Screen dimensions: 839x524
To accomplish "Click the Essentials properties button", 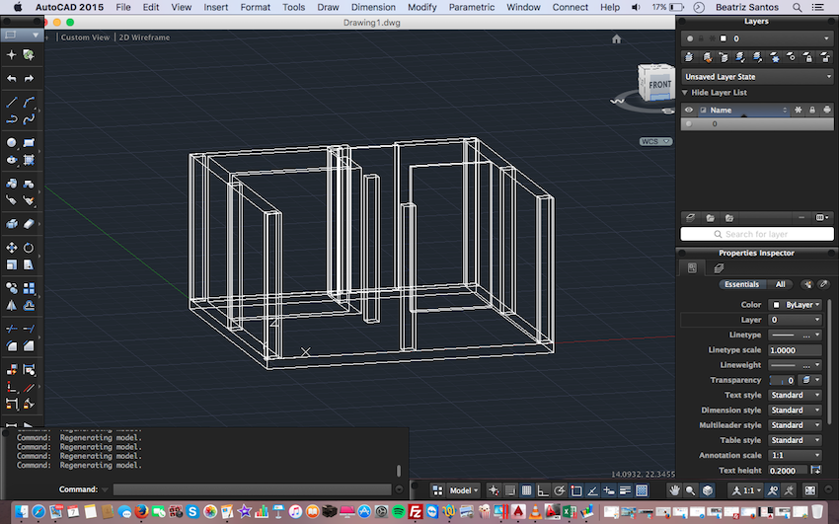I will point(741,284).
